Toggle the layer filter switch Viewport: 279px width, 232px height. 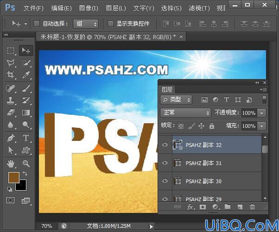point(265,99)
